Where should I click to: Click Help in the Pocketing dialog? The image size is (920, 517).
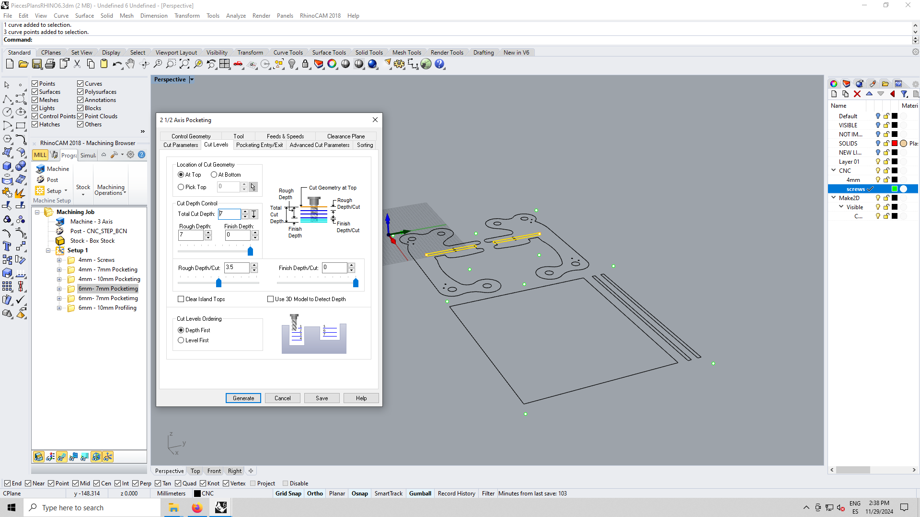pyautogui.click(x=361, y=398)
